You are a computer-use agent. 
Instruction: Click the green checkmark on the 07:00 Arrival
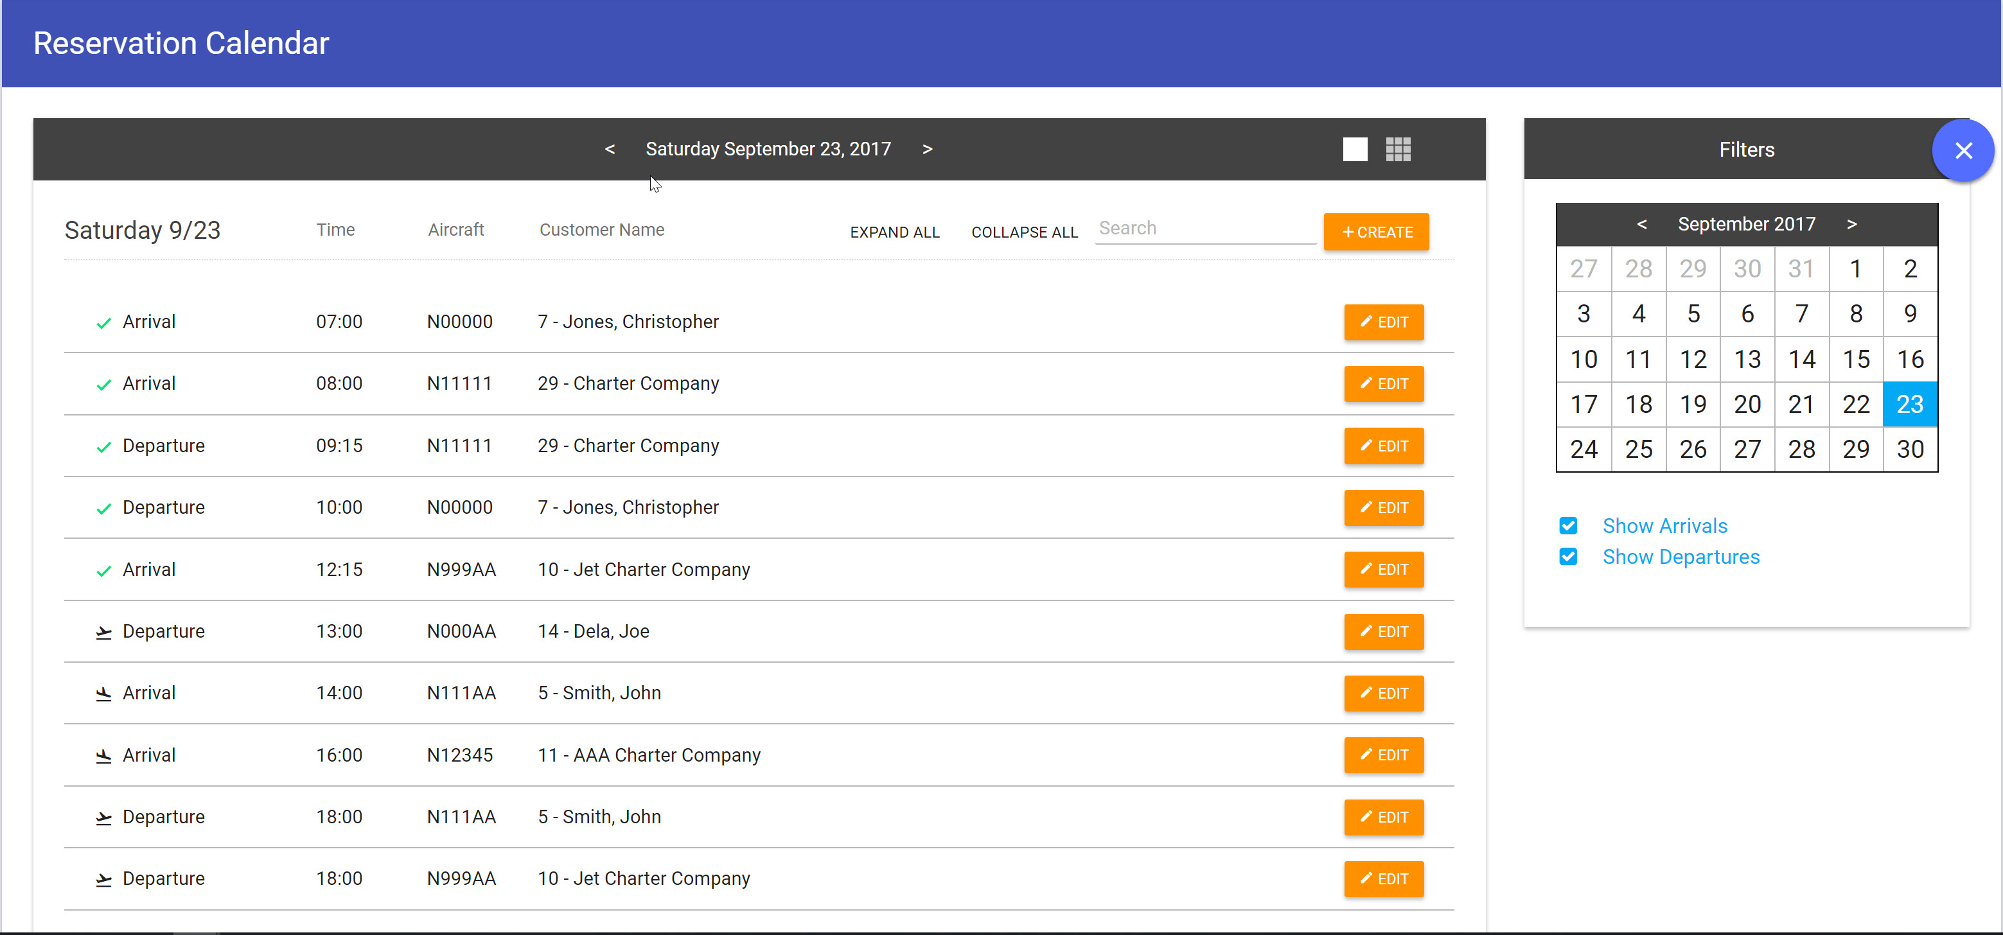pyautogui.click(x=103, y=323)
